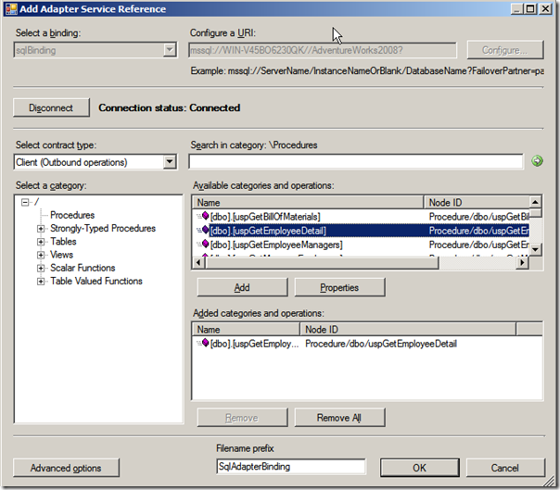
Task: Click the Cancel button
Action: tap(505, 468)
